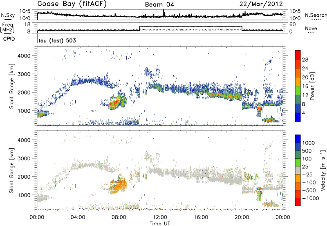
Task: Click the 'Power [dB]' color bar title
Action: click(312, 86)
